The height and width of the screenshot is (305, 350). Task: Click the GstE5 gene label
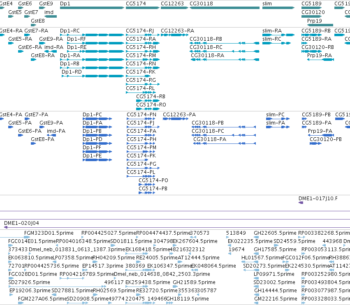click(x=15, y=12)
